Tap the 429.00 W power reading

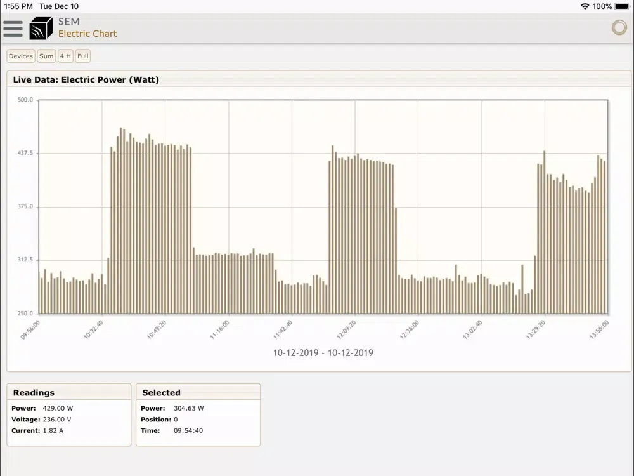coord(58,408)
